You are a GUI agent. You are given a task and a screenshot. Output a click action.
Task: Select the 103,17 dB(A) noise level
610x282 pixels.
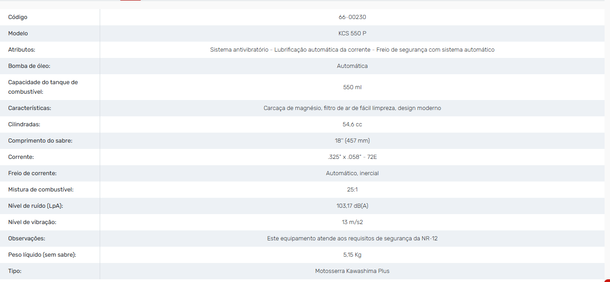coord(352,206)
